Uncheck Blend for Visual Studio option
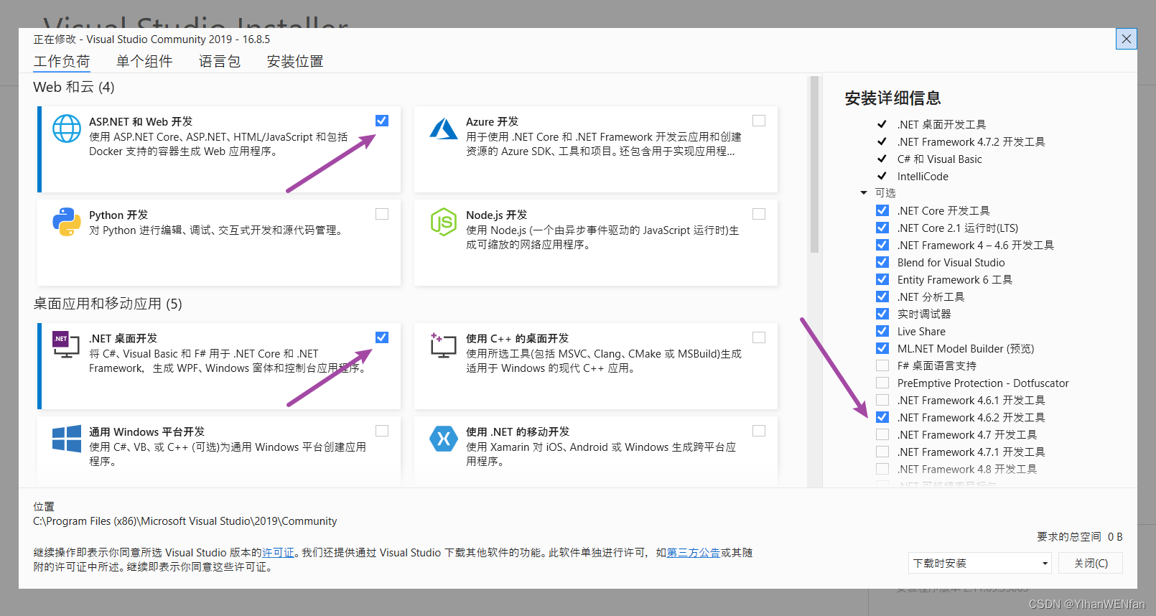Screen dimensions: 1156x616 click(882, 262)
